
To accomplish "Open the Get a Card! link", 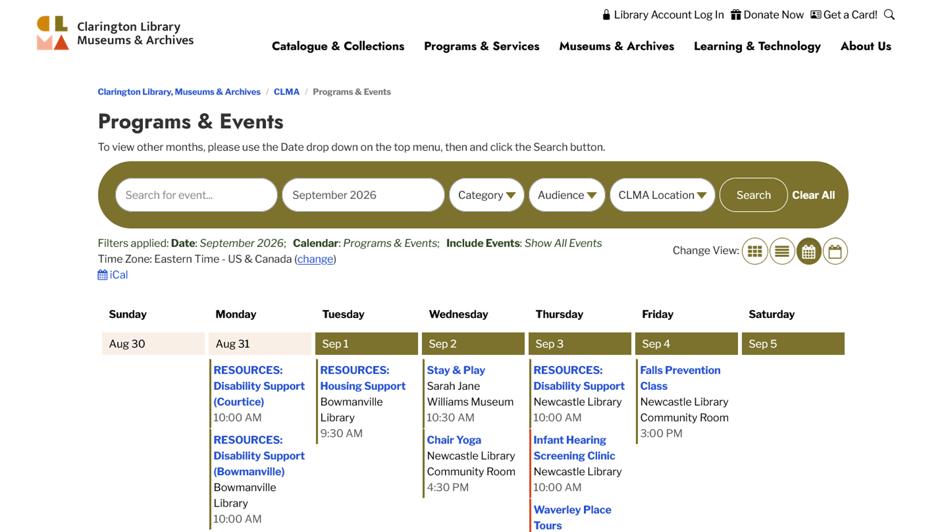I will pos(844,15).
